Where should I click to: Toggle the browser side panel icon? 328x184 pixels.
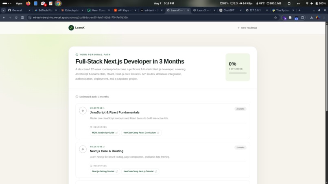pyautogui.click(x=22, y=17)
